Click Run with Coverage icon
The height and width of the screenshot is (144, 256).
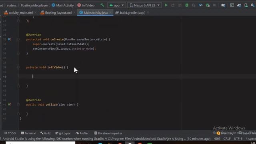194,5
